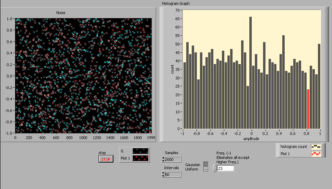Click the 'histogram count' legend plot icon

(316, 147)
